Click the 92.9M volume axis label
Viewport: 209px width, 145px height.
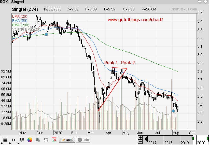point(6,71)
